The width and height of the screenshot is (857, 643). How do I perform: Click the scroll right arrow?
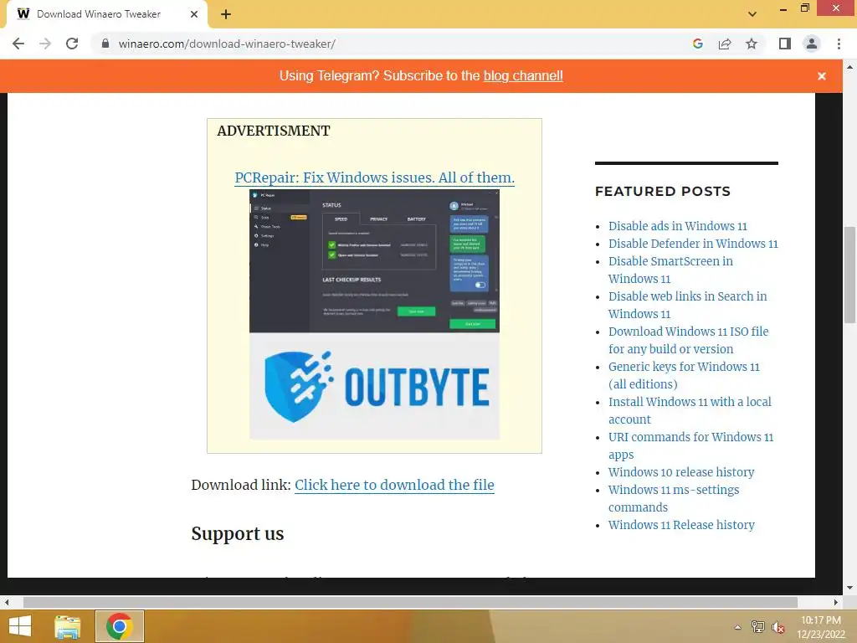(836, 602)
